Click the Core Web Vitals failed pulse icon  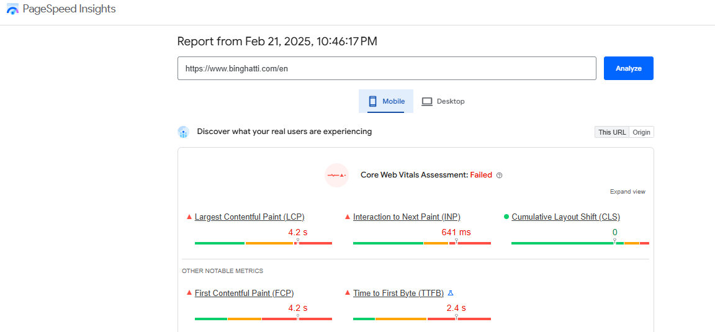pyautogui.click(x=336, y=175)
